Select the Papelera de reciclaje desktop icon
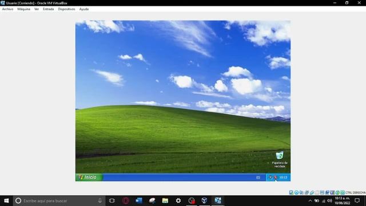Viewport: 366px width, 206px height. point(280,160)
